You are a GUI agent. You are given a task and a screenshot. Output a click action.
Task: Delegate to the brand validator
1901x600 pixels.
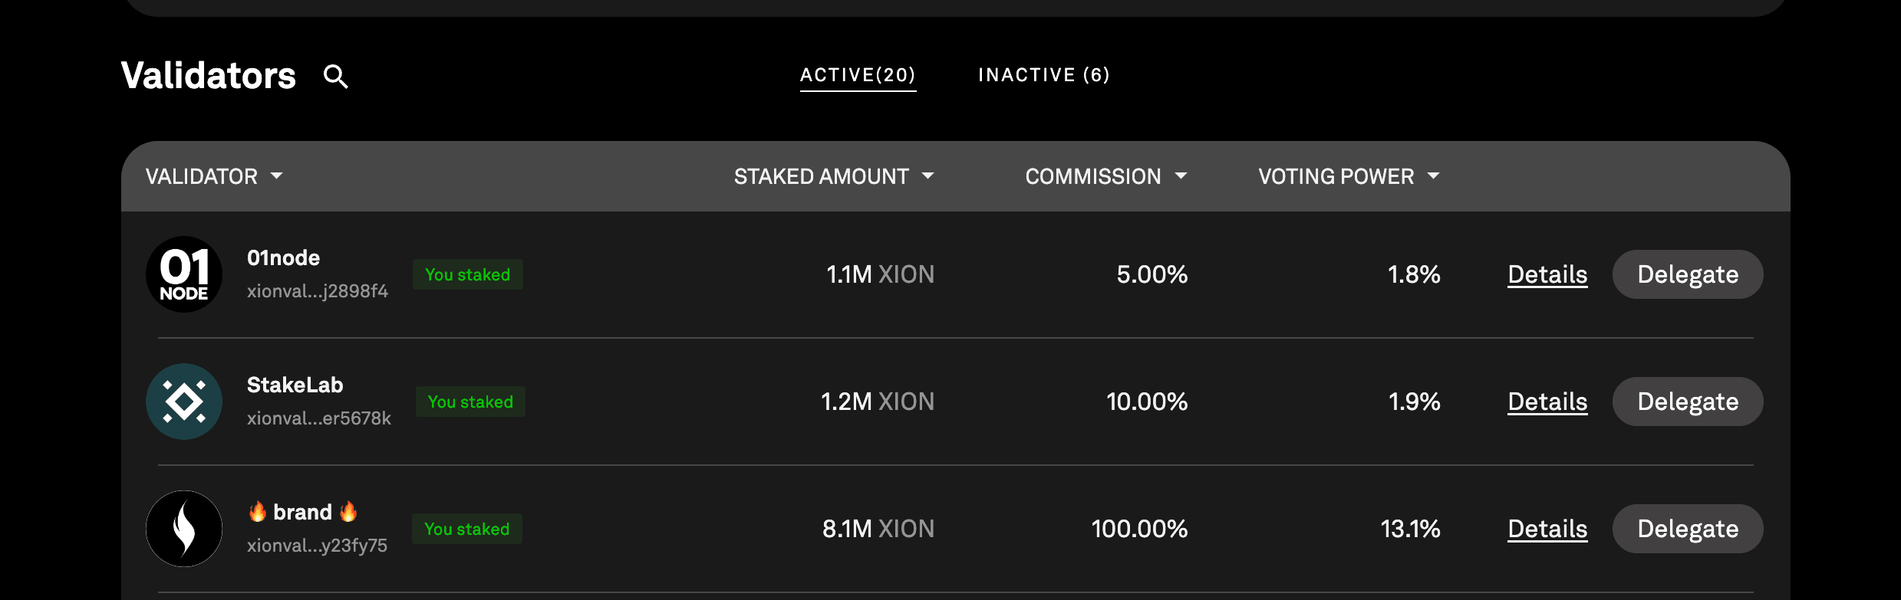pyautogui.click(x=1688, y=529)
